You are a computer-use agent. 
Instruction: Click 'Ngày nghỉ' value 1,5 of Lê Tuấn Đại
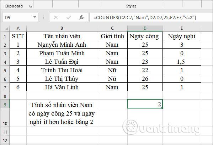click(x=182, y=62)
